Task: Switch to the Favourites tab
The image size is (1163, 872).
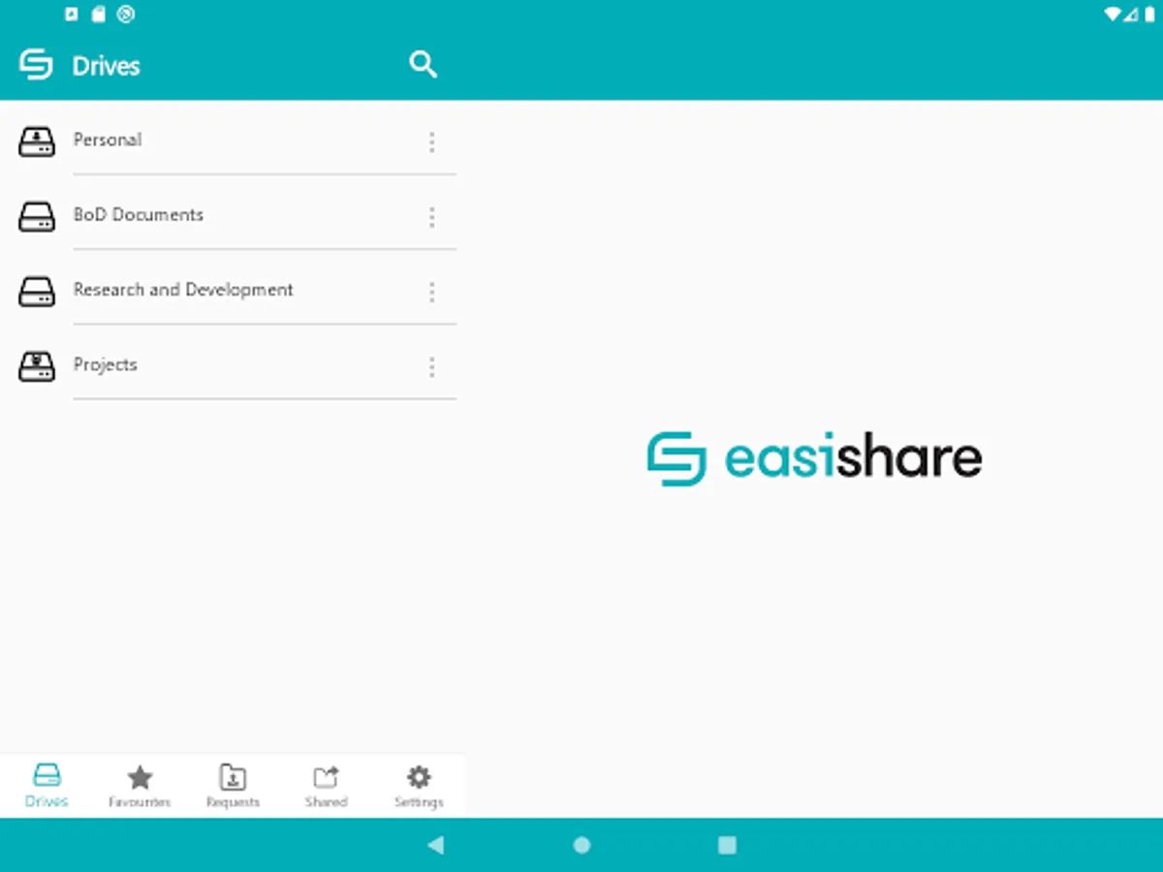Action: tap(140, 786)
